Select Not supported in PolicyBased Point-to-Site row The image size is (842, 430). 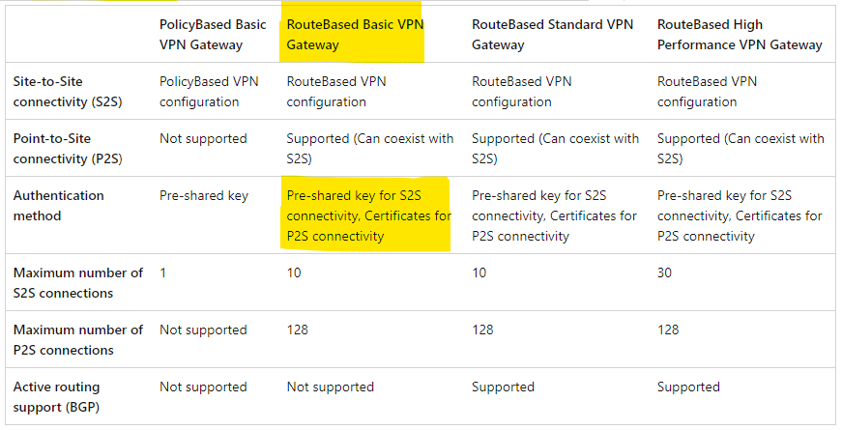[x=203, y=138]
